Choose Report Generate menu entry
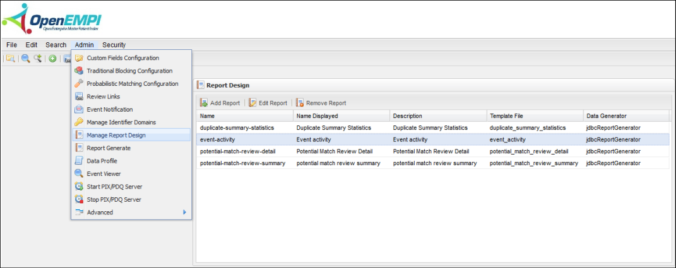676x268 pixels. click(131, 148)
